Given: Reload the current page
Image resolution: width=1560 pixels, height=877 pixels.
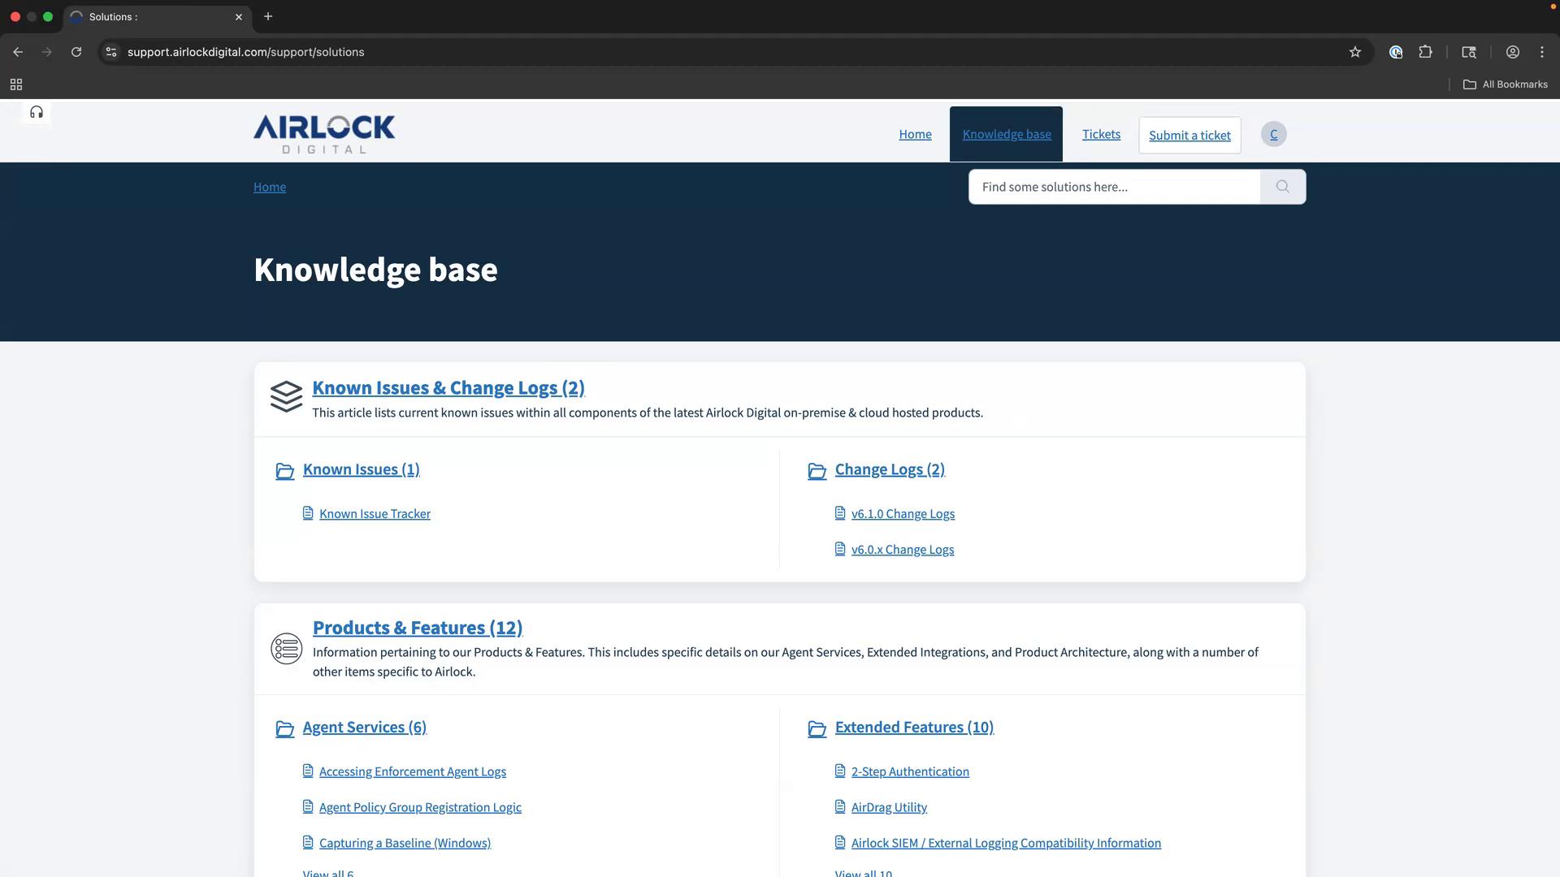Looking at the screenshot, I should tap(76, 52).
